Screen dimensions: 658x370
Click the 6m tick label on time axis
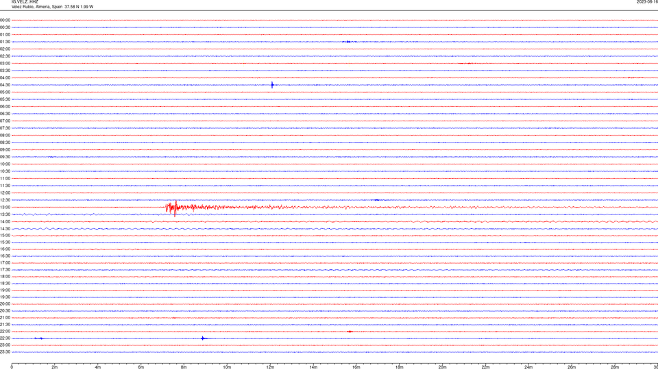141,367
